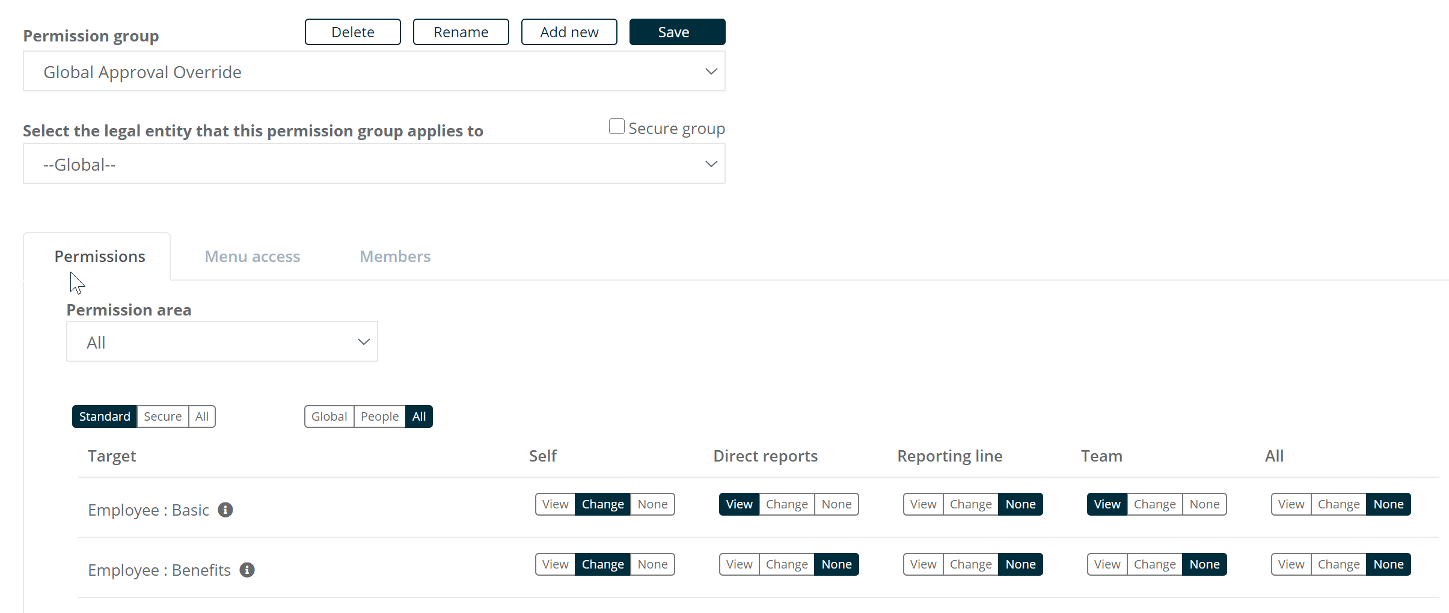Set Employee Basic Team to None
Screen dimensions: 1449x613
[1204, 504]
